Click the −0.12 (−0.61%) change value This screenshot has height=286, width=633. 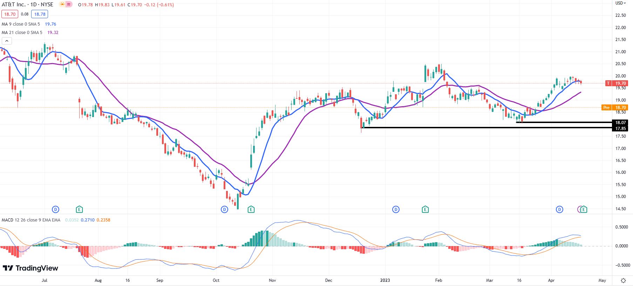pos(158,5)
